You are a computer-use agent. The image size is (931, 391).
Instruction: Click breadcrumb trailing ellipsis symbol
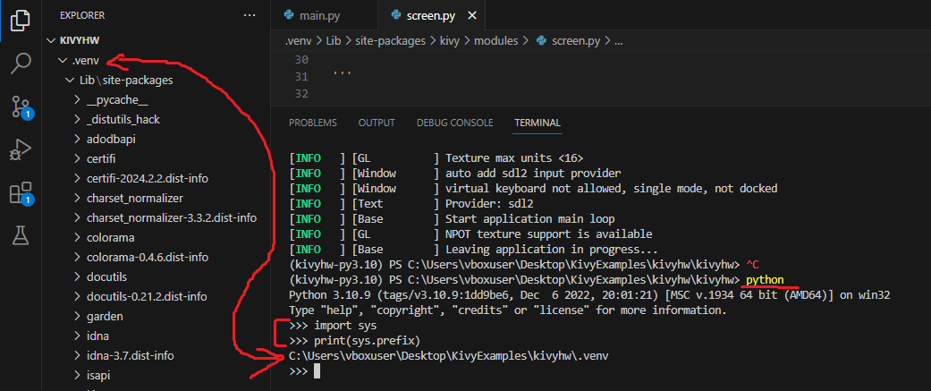[617, 41]
